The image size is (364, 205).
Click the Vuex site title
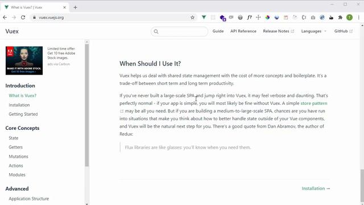tap(12, 31)
